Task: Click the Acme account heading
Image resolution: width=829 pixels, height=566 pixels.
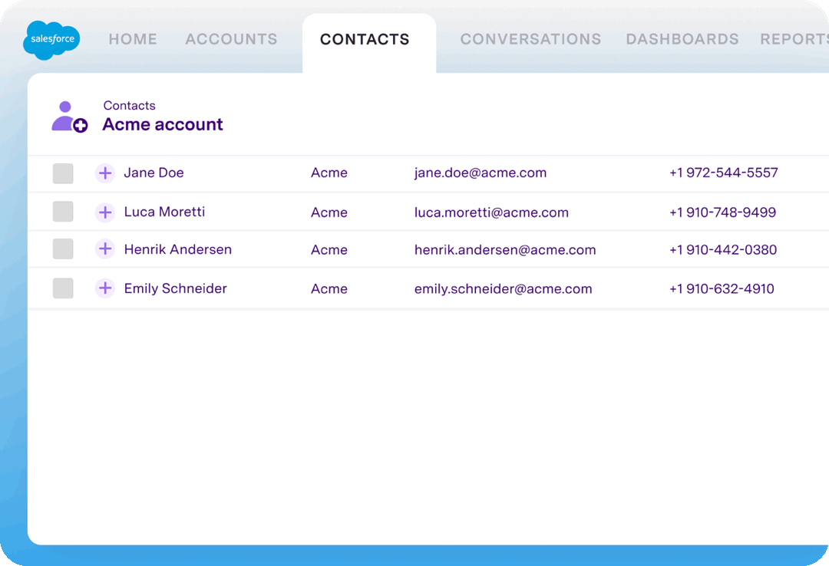Action: coord(162,124)
